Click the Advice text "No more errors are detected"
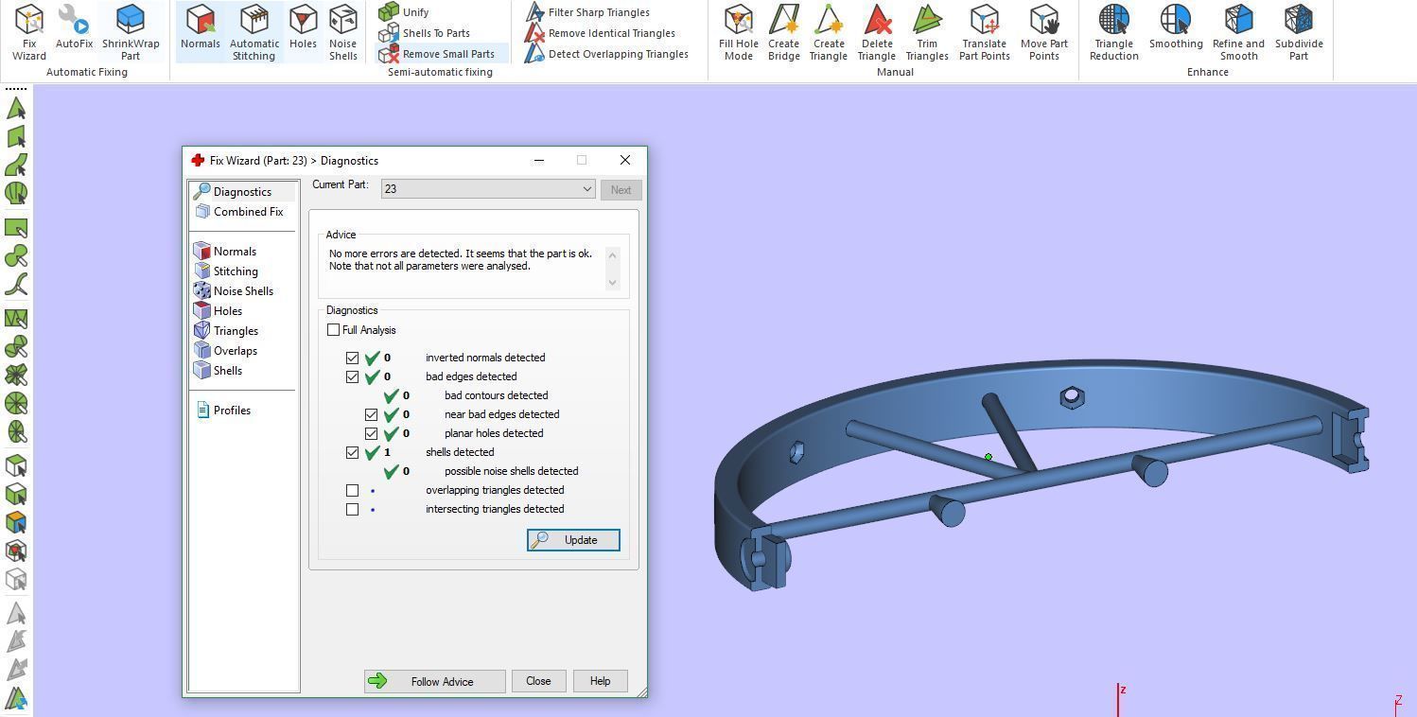The width and height of the screenshot is (1417, 717). point(394,254)
